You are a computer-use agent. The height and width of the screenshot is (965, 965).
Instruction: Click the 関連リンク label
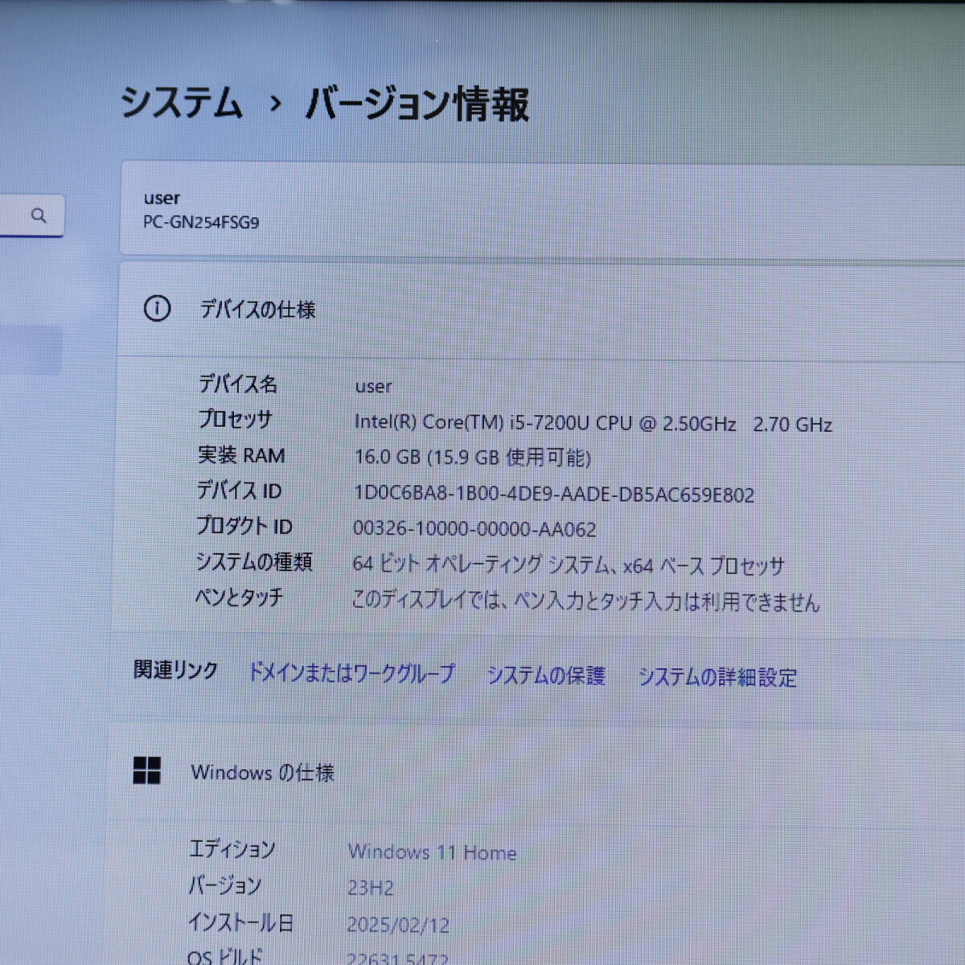tap(176, 670)
